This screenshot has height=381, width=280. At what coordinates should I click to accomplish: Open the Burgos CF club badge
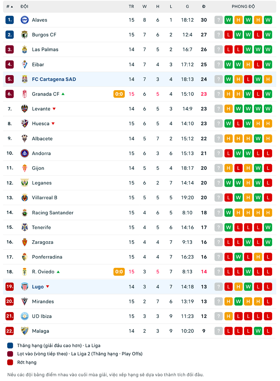pos(24,35)
